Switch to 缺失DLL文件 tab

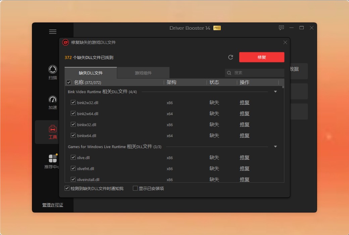click(x=91, y=73)
